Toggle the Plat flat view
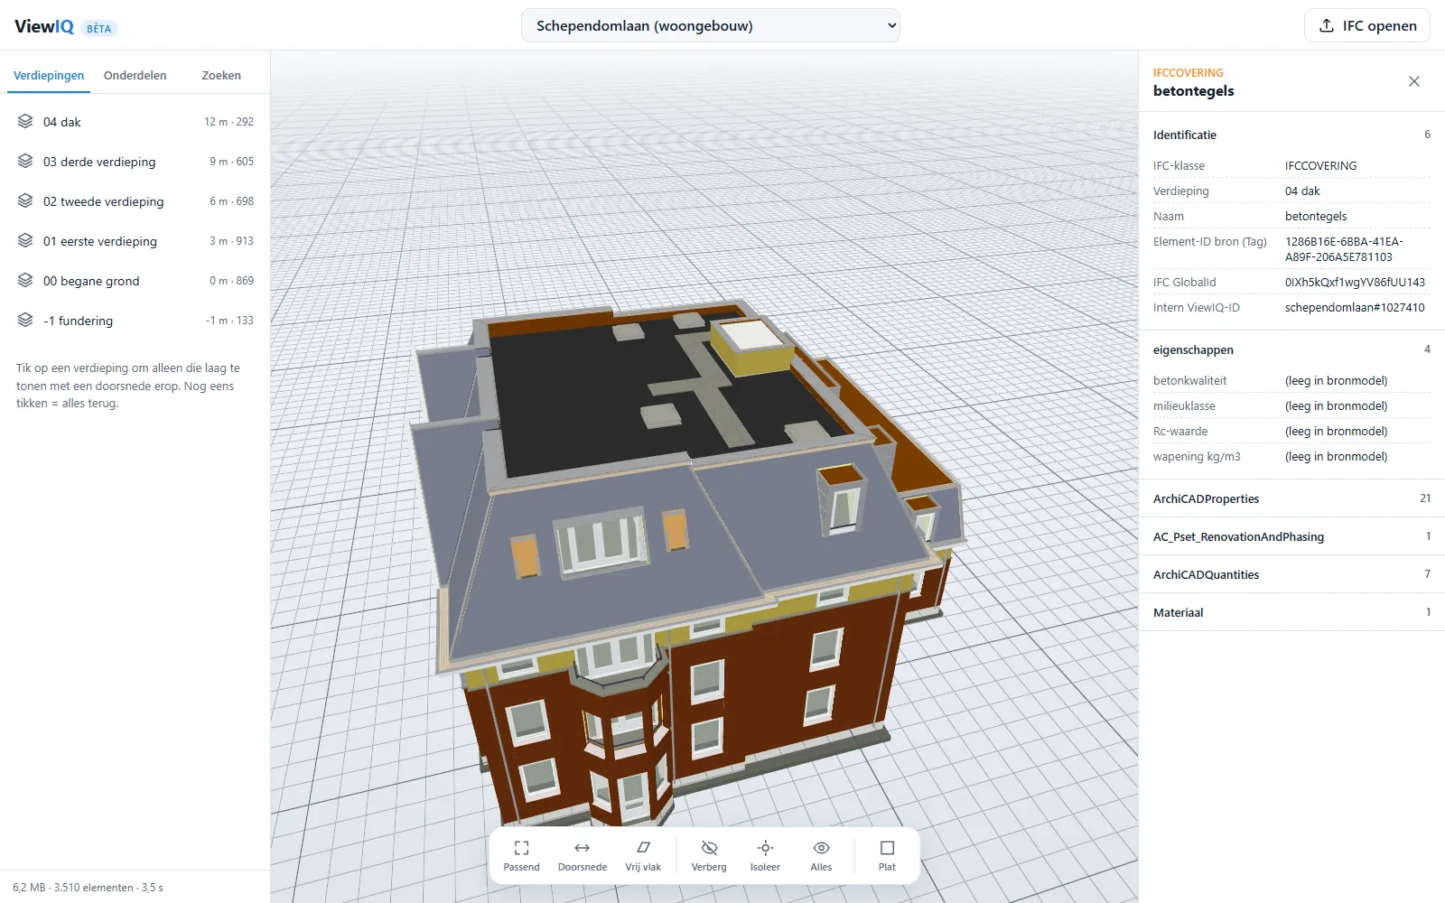 pos(887,855)
